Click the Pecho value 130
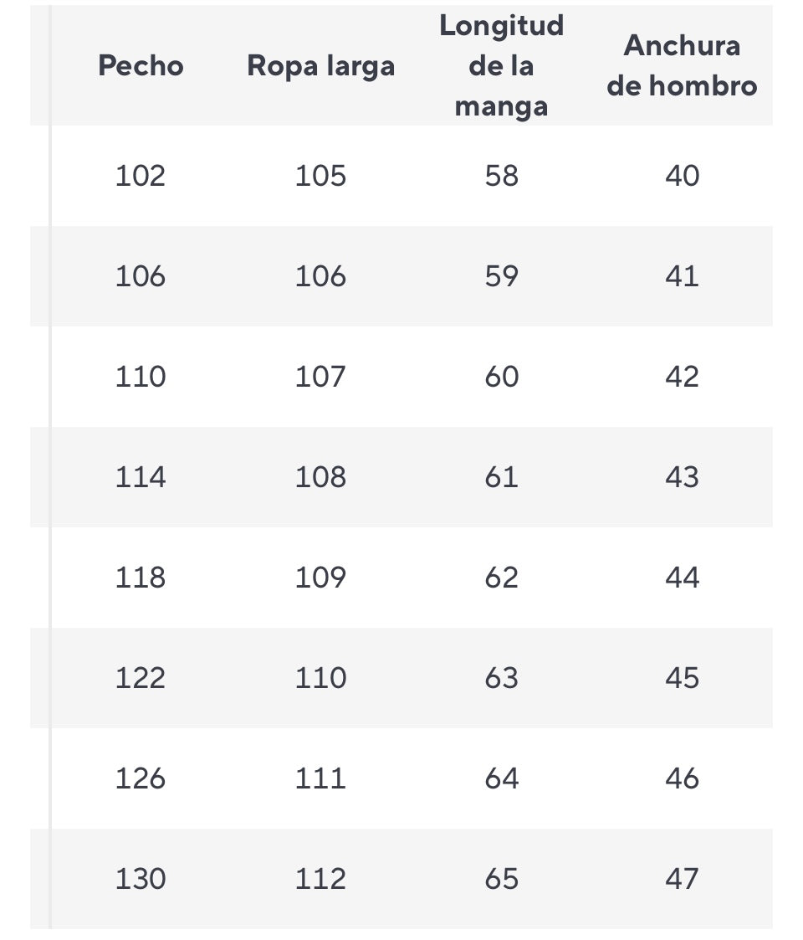This screenshot has height=940, width=803. point(141,879)
